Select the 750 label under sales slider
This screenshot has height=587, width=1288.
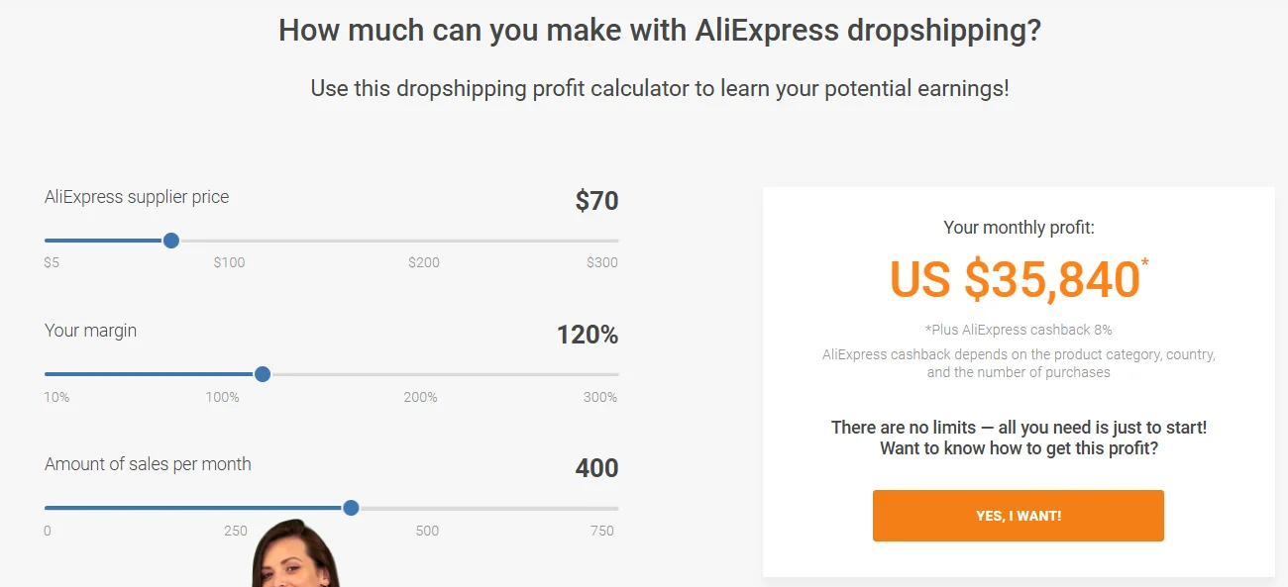tap(602, 531)
